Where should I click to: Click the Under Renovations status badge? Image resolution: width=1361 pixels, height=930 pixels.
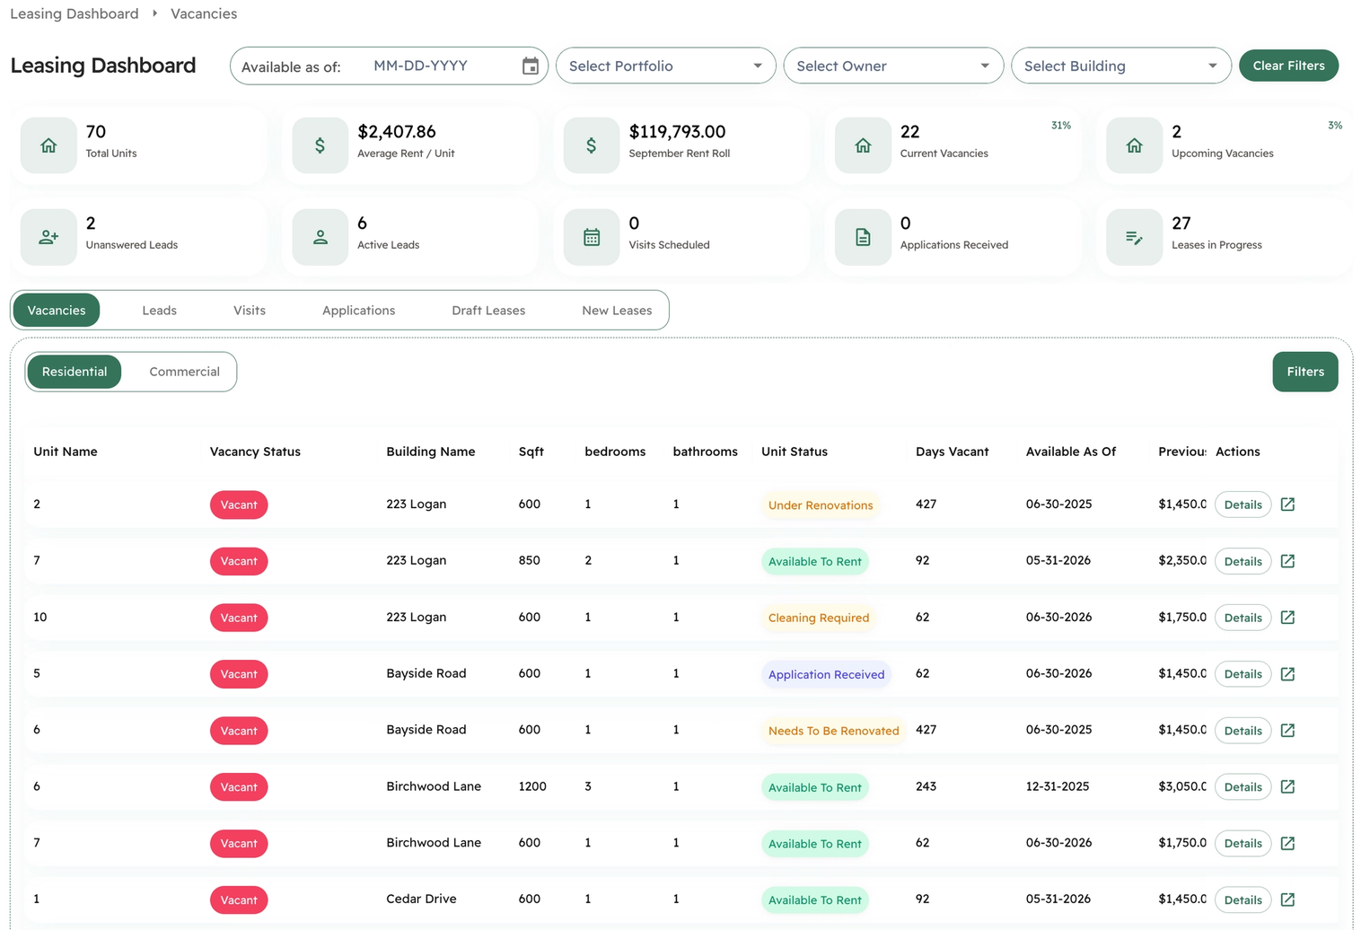821,505
